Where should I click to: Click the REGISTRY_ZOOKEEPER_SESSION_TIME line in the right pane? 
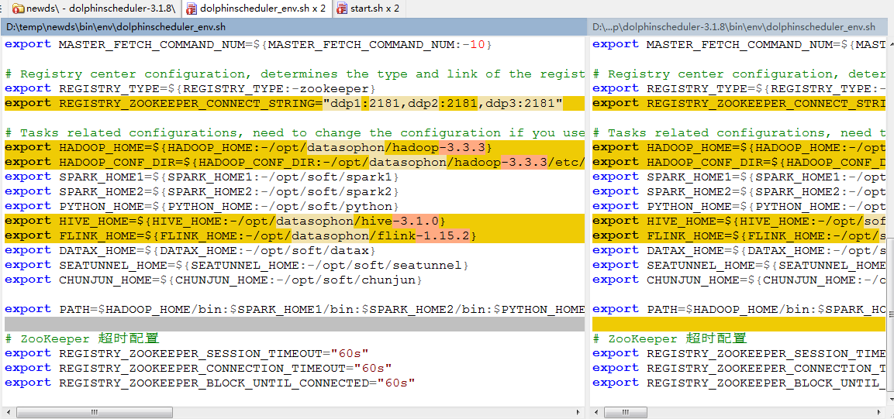pos(740,353)
